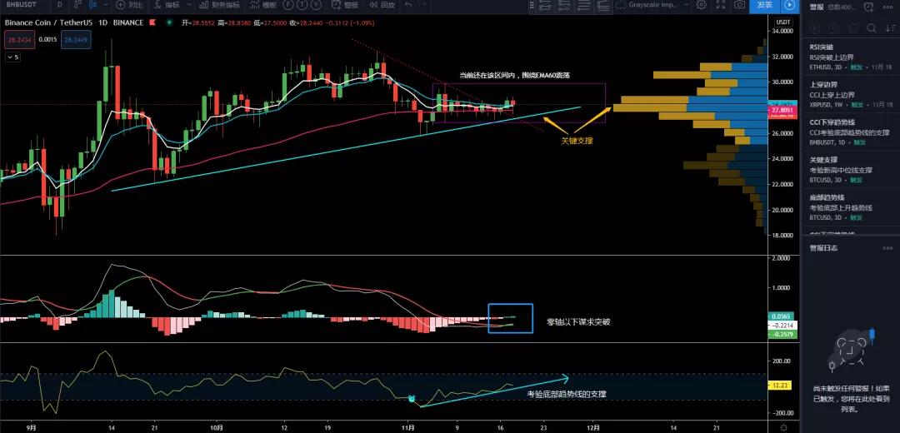Open the Grayscale layout name dropdown
The width and height of the screenshot is (900, 433).
point(654,5)
